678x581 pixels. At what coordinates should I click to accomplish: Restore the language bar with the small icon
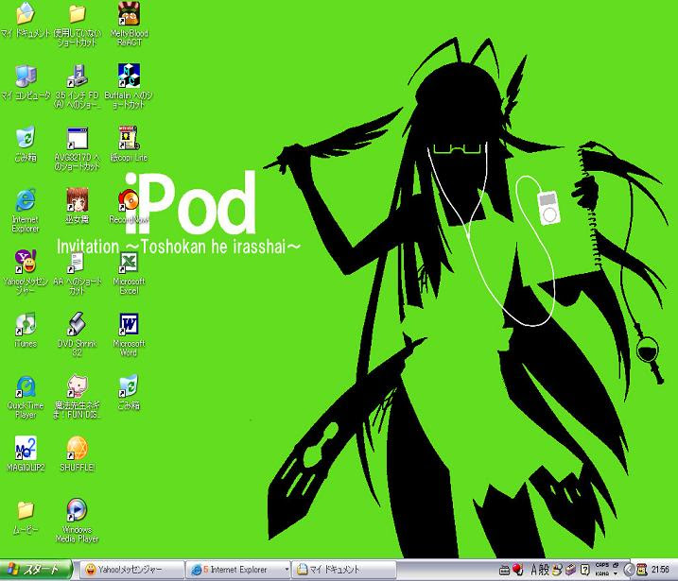pyautogui.click(x=616, y=565)
